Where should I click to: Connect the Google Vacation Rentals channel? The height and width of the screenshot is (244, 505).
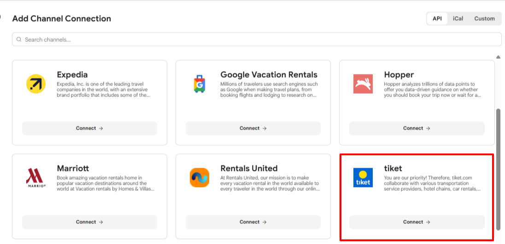pos(253,128)
